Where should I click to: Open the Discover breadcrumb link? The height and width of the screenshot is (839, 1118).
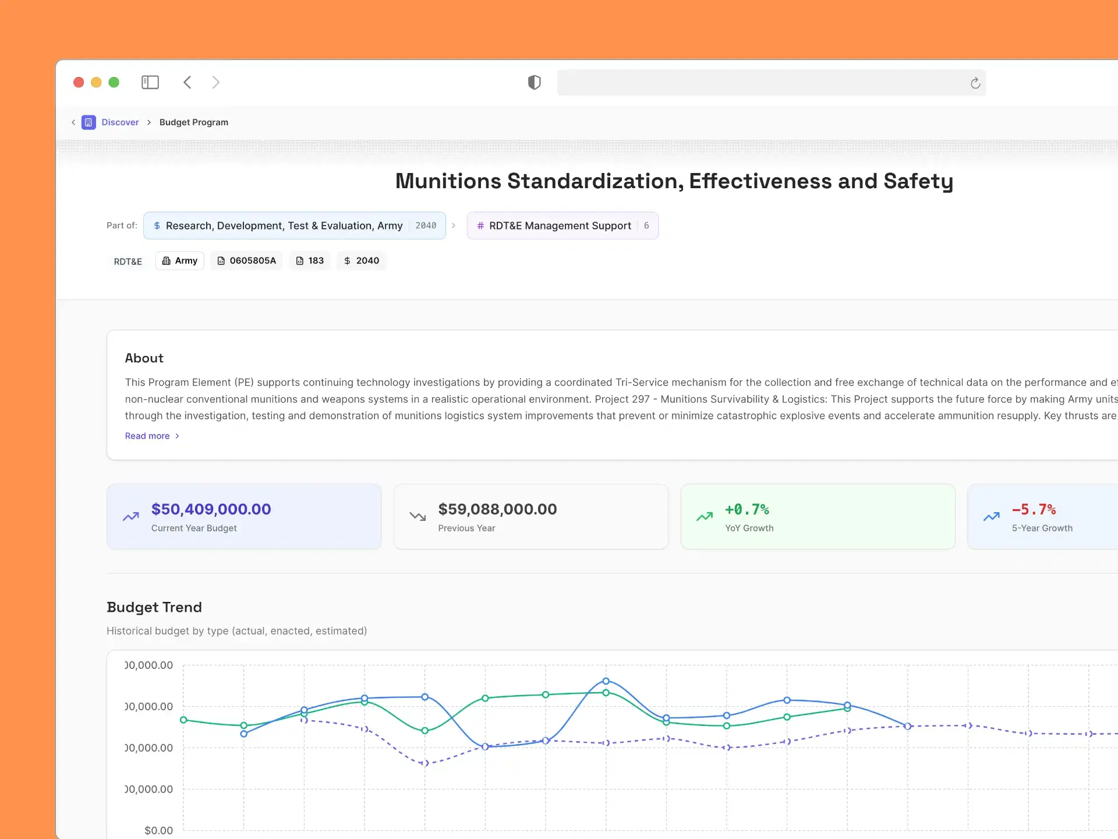click(120, 122)
